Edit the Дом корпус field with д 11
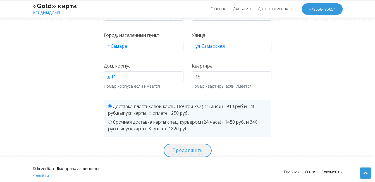The image size is (375, 182). pos(143,76)
